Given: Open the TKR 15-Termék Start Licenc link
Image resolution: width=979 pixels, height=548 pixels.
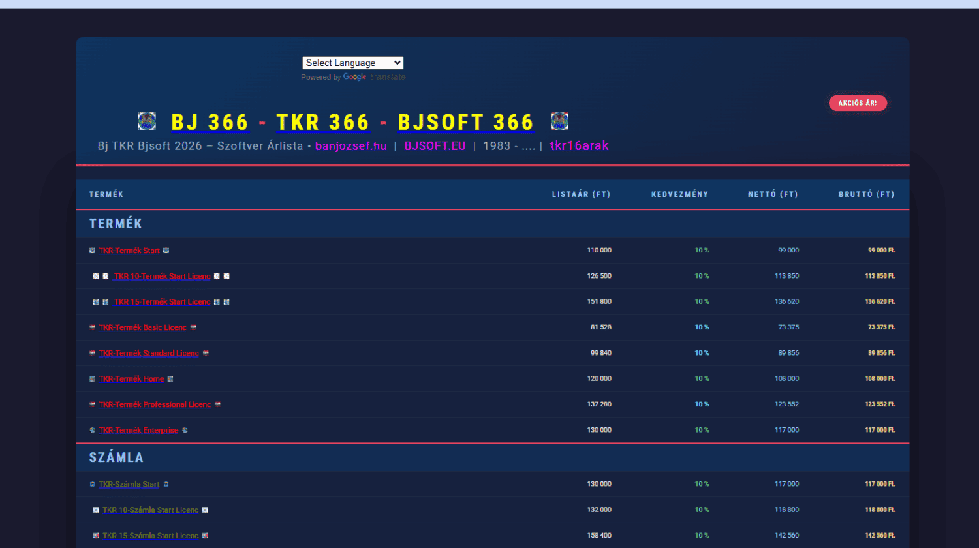Looking at the screenshot, I should pyautogui.click(x=163, y=302).
